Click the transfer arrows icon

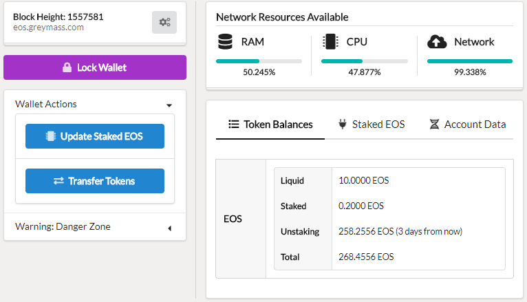coord(58,181)
